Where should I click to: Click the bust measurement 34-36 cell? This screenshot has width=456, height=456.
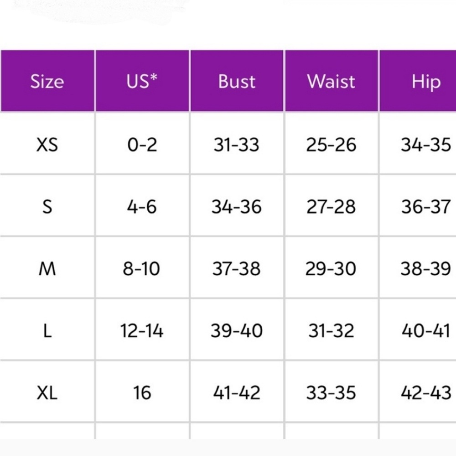pos(237,206)
